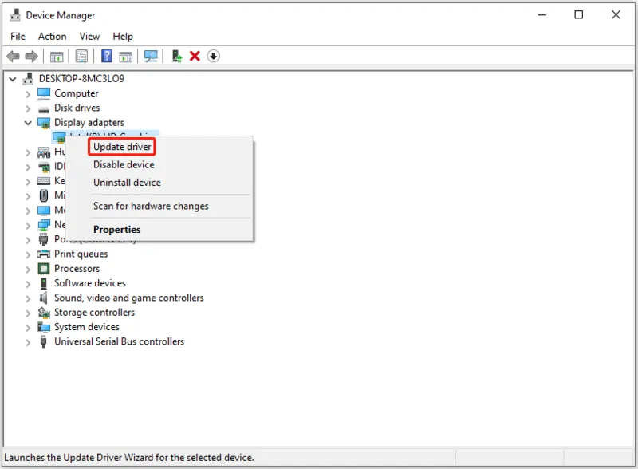Expand the Sound, video and game controllers category

28,299
